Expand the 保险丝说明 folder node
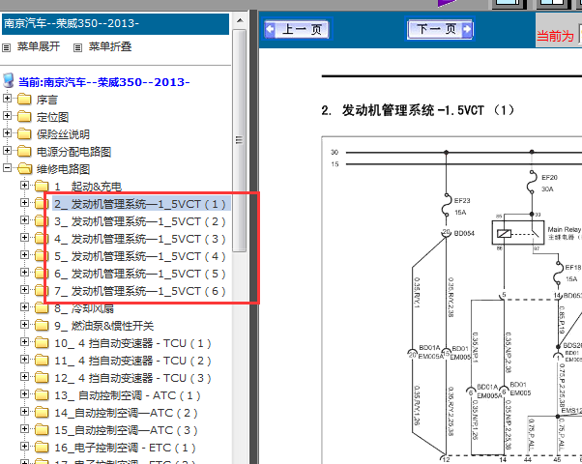This screenshot has height=464, width=582. click(x=7, y=132)
